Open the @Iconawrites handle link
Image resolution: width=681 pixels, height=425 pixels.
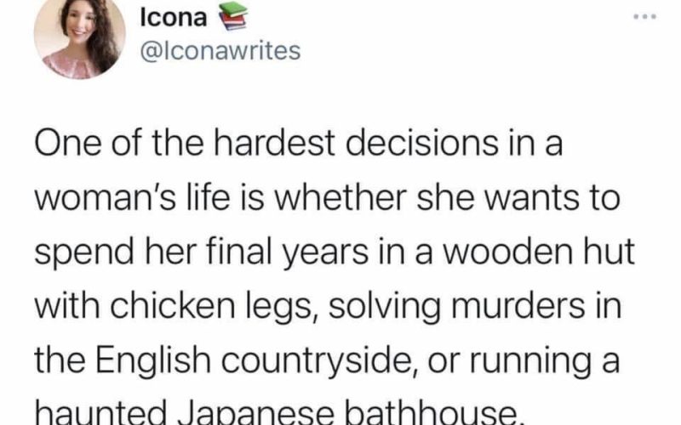(x=220, y=51)
